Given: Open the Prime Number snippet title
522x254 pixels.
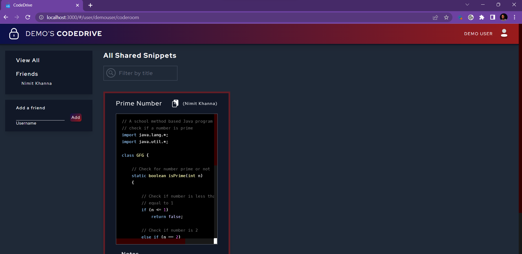Looking at the screenshot, I should (x=139, y=104).
